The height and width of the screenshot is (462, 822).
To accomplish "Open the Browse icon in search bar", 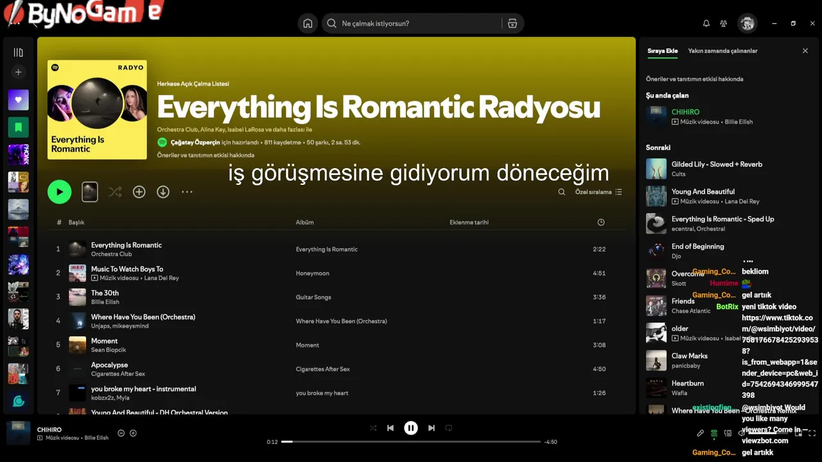I will pos(512,24).
